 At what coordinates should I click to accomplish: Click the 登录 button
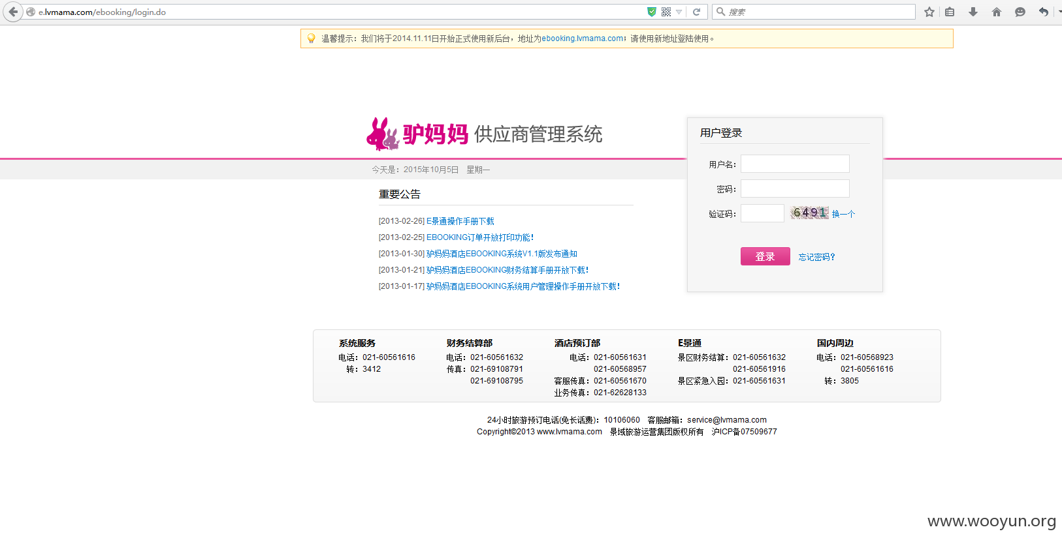coord(765,256)
